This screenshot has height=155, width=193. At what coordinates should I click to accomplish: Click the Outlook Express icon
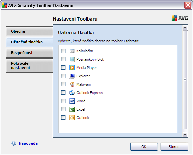pyautogui.click(x=72, y=93)
